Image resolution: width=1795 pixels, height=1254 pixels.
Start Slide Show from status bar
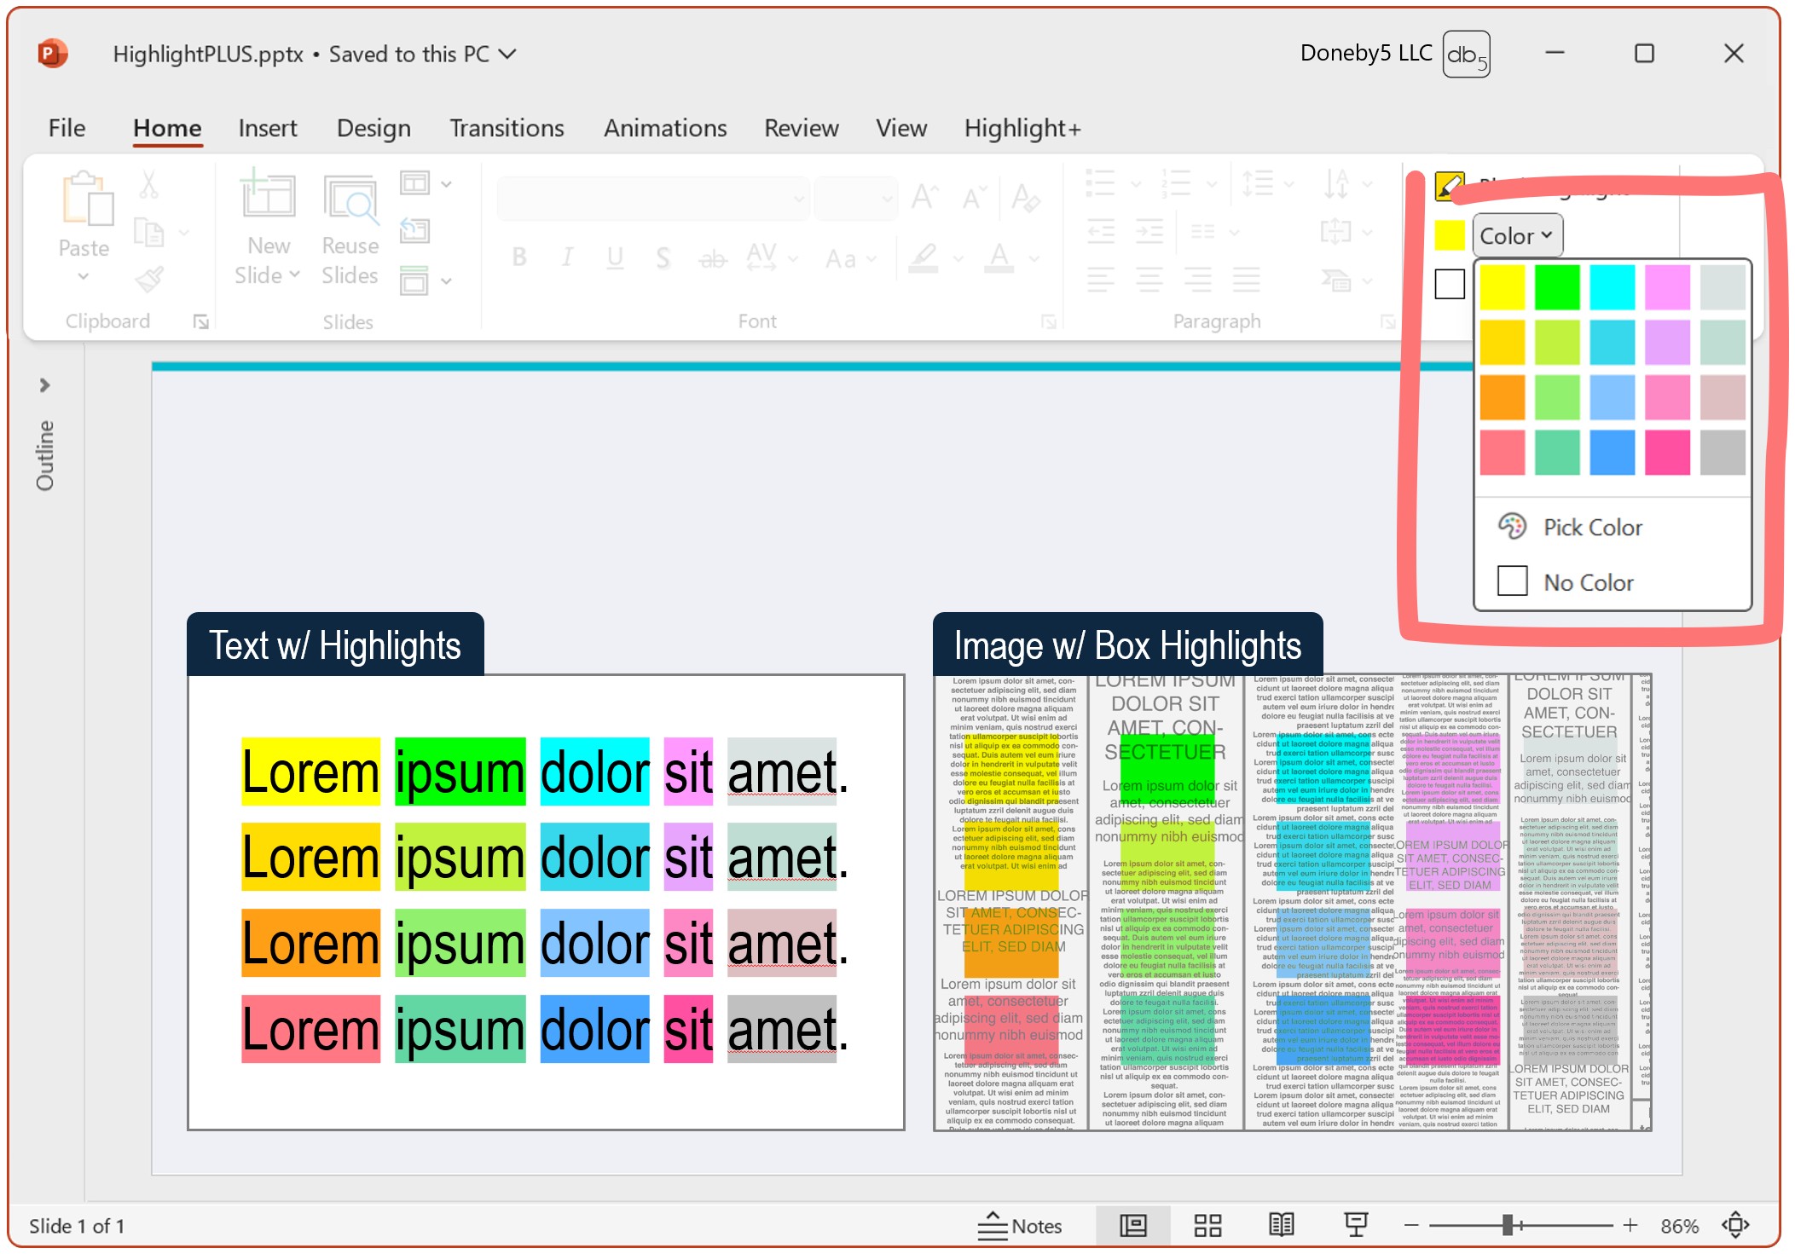1355,1225
